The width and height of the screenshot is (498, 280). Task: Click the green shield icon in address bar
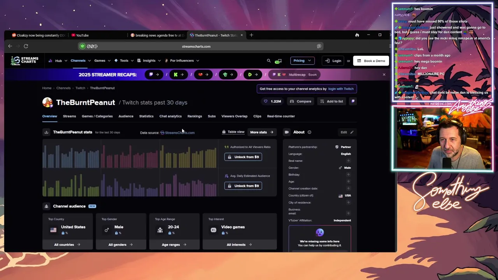pyautogui.click(x=82, y=46)
